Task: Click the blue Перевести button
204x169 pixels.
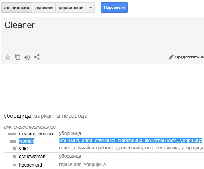Action: pos(114,8)
